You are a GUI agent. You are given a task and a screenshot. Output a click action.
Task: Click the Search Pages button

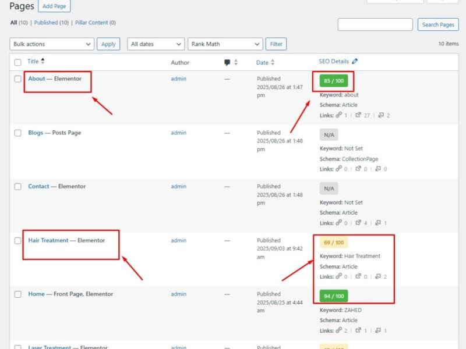pyautogui.click(x=438, y=24)
